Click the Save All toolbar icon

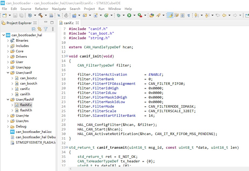[x=21, y=15]
